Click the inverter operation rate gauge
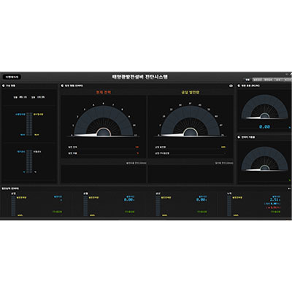The image size is (292, 292). point(264,158)
